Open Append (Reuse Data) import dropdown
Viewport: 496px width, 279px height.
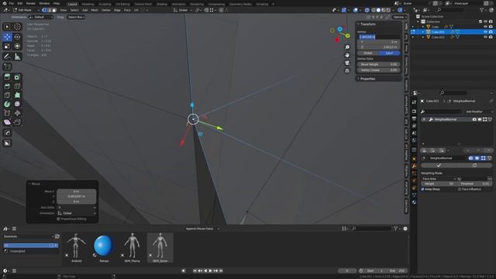201,229
